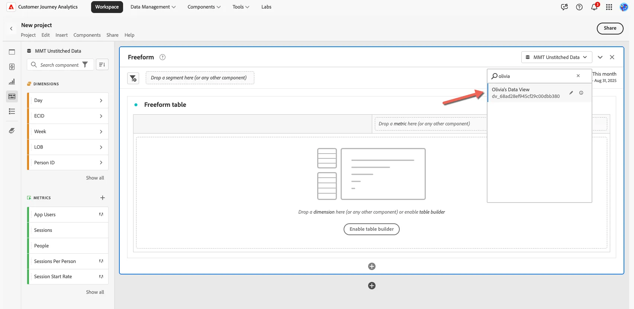Click Enable table builder button
634x309 pixels.
click(371, 229)
